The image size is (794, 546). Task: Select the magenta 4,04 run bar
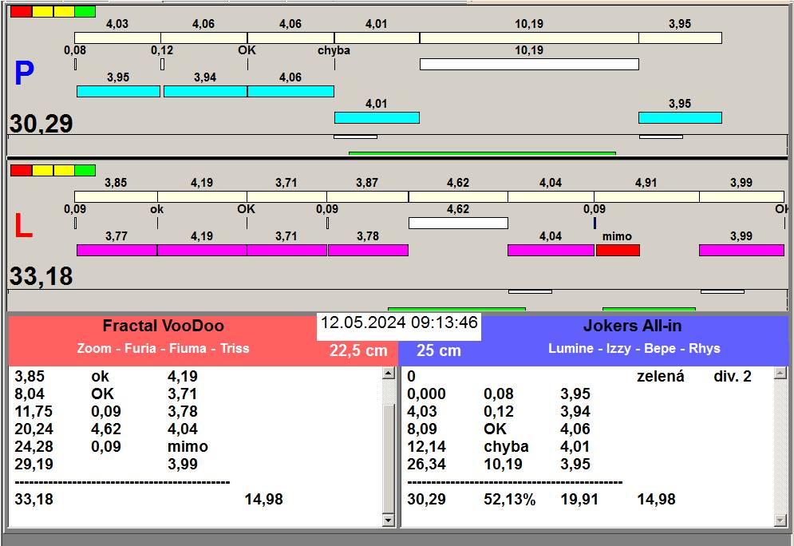(x=551, y=250)
